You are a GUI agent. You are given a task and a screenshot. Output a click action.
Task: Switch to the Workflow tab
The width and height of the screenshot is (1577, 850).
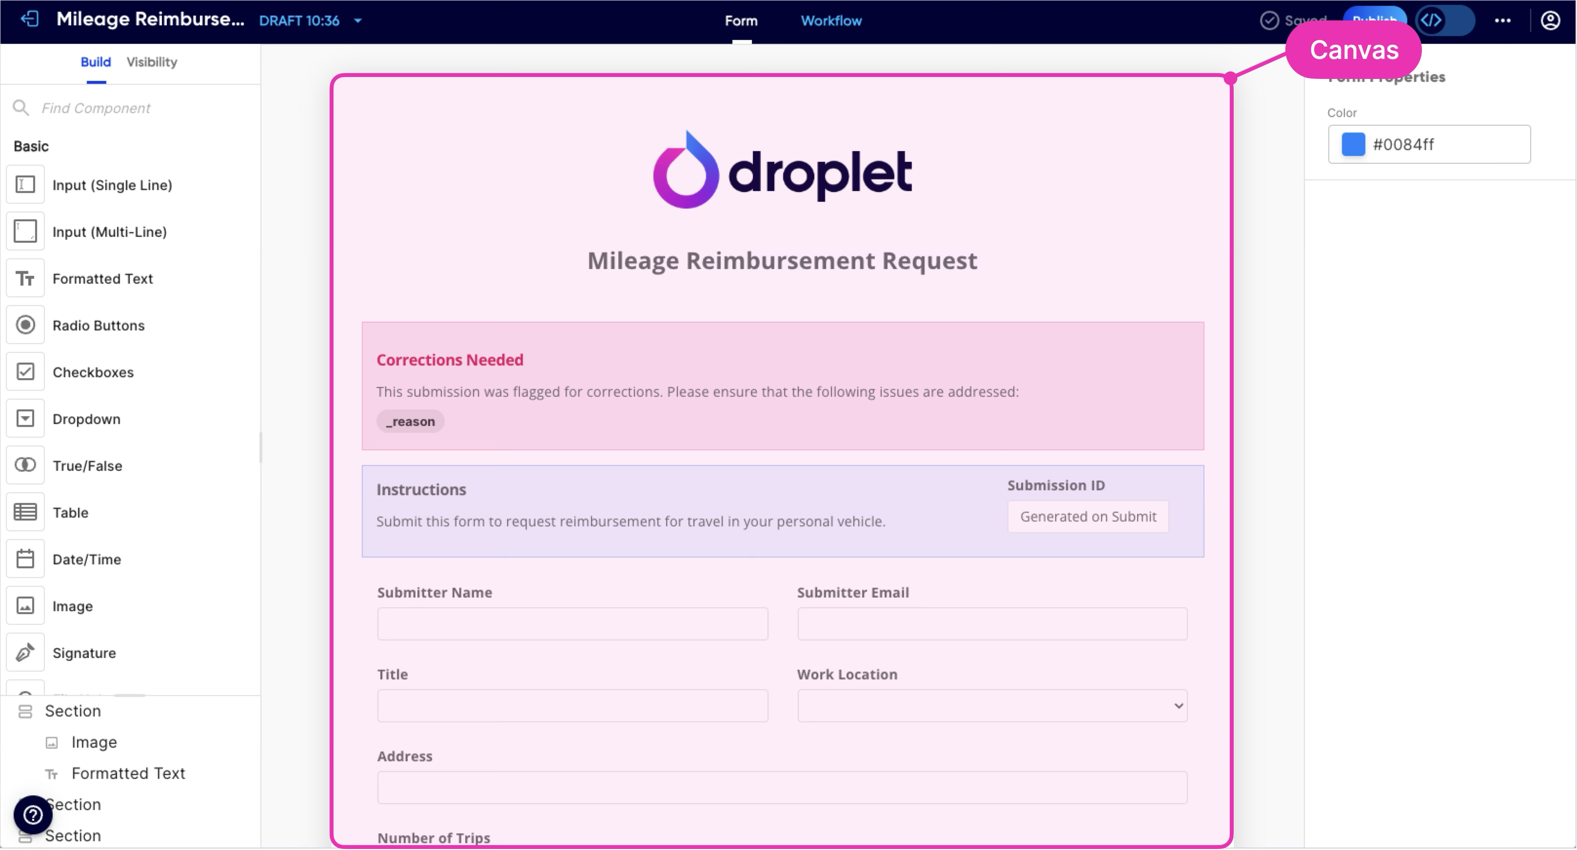831,21
